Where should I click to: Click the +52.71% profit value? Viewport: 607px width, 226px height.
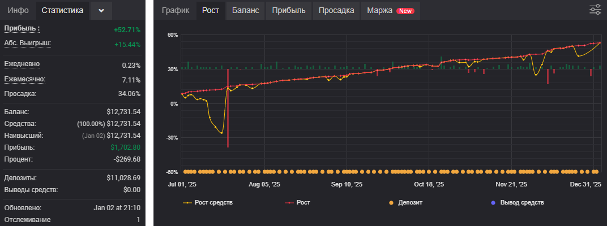127,30
